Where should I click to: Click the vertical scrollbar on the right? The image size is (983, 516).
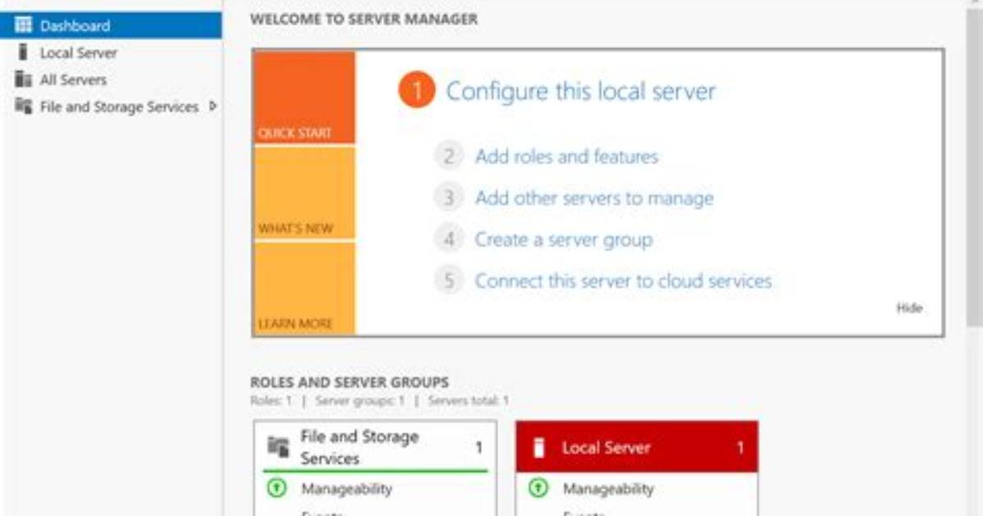click(974, 169)
